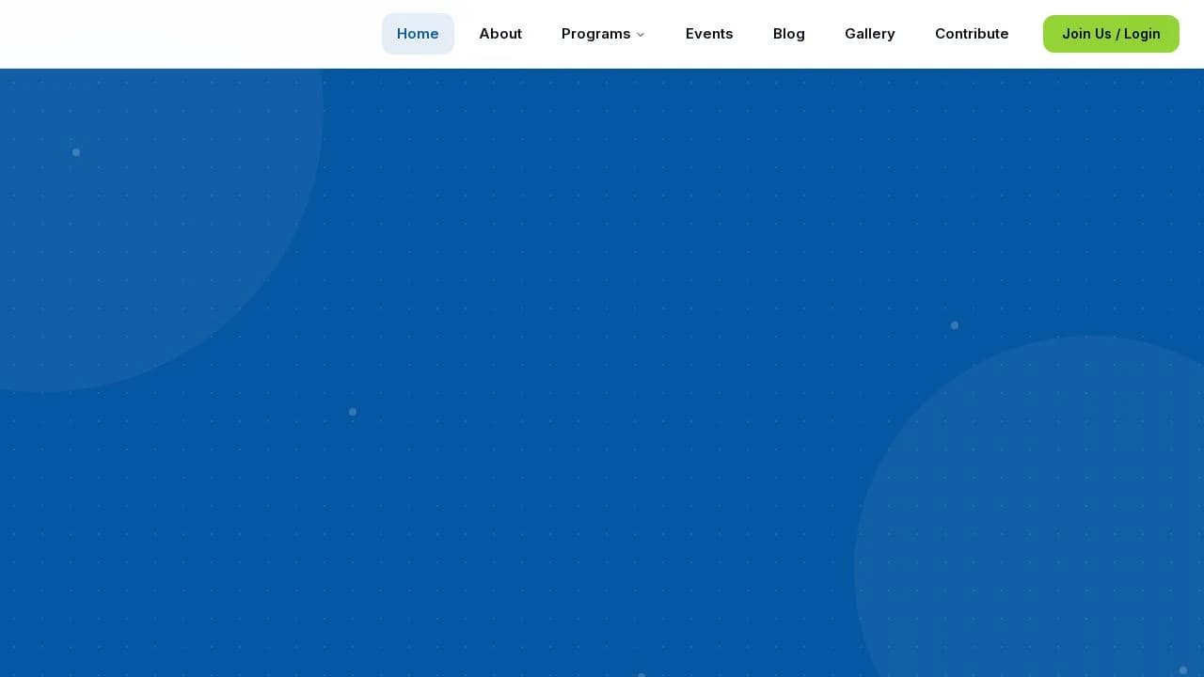Viewport: 1204px width, 677px height.
Task: Read articles by clicking Blog
Action: point(788,34)
